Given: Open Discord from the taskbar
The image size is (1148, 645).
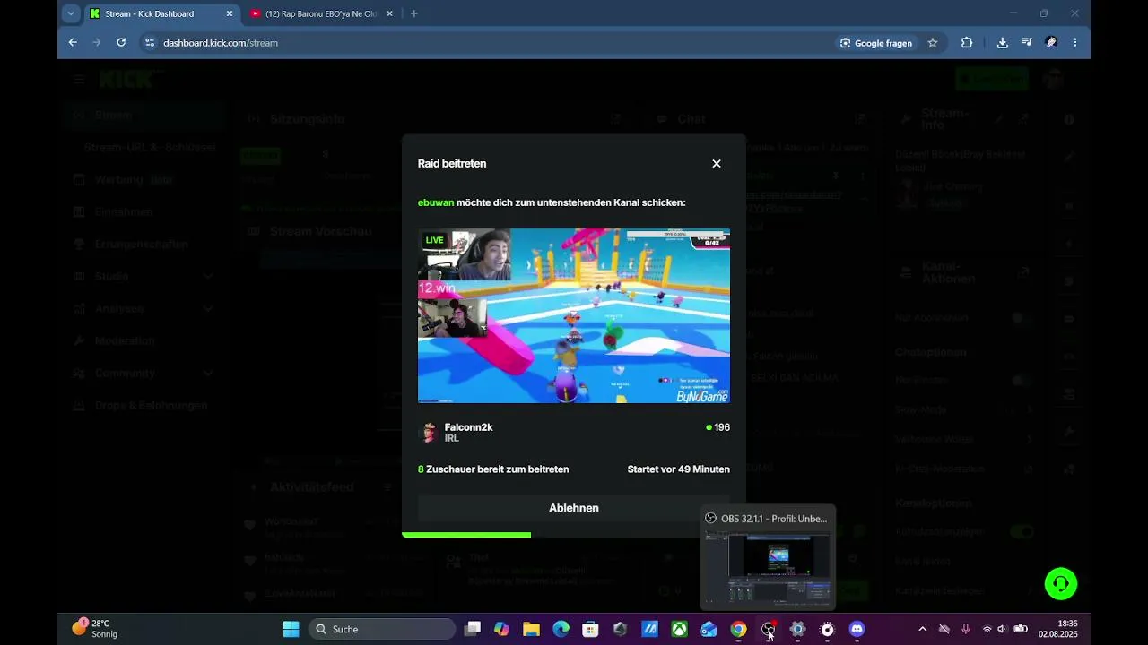Looking at the screenshot, I should 857,629.
